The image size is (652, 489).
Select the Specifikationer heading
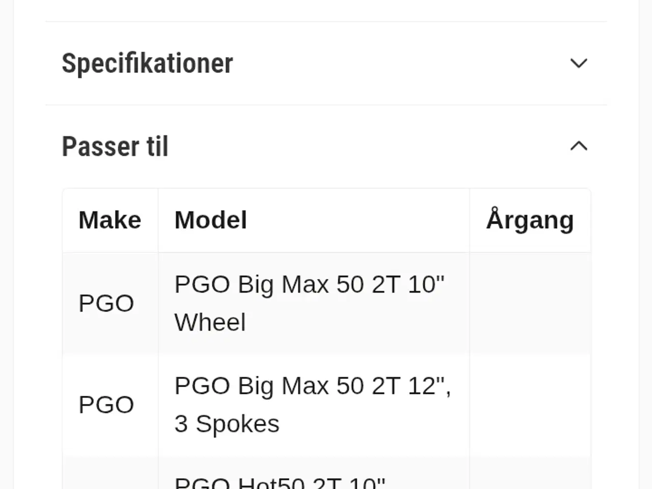tap(147, 63)
